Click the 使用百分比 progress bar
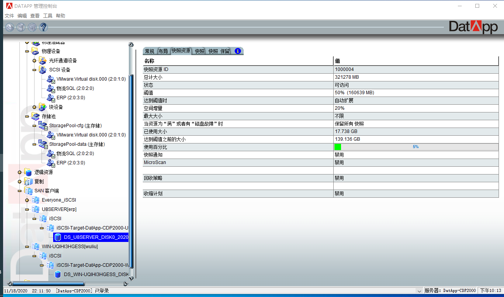Image resolution: width=504 pixels, height=297 pixels. pyautogui.click(x=416, y=147)
